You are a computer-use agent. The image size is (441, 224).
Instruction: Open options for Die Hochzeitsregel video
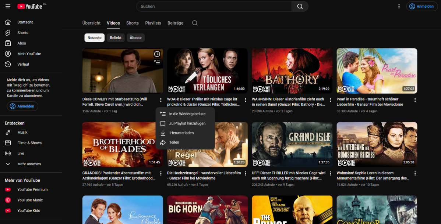tap(246, 173)
